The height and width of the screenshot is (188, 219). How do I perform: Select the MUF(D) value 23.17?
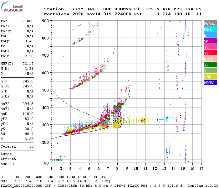tap(28, 64)
